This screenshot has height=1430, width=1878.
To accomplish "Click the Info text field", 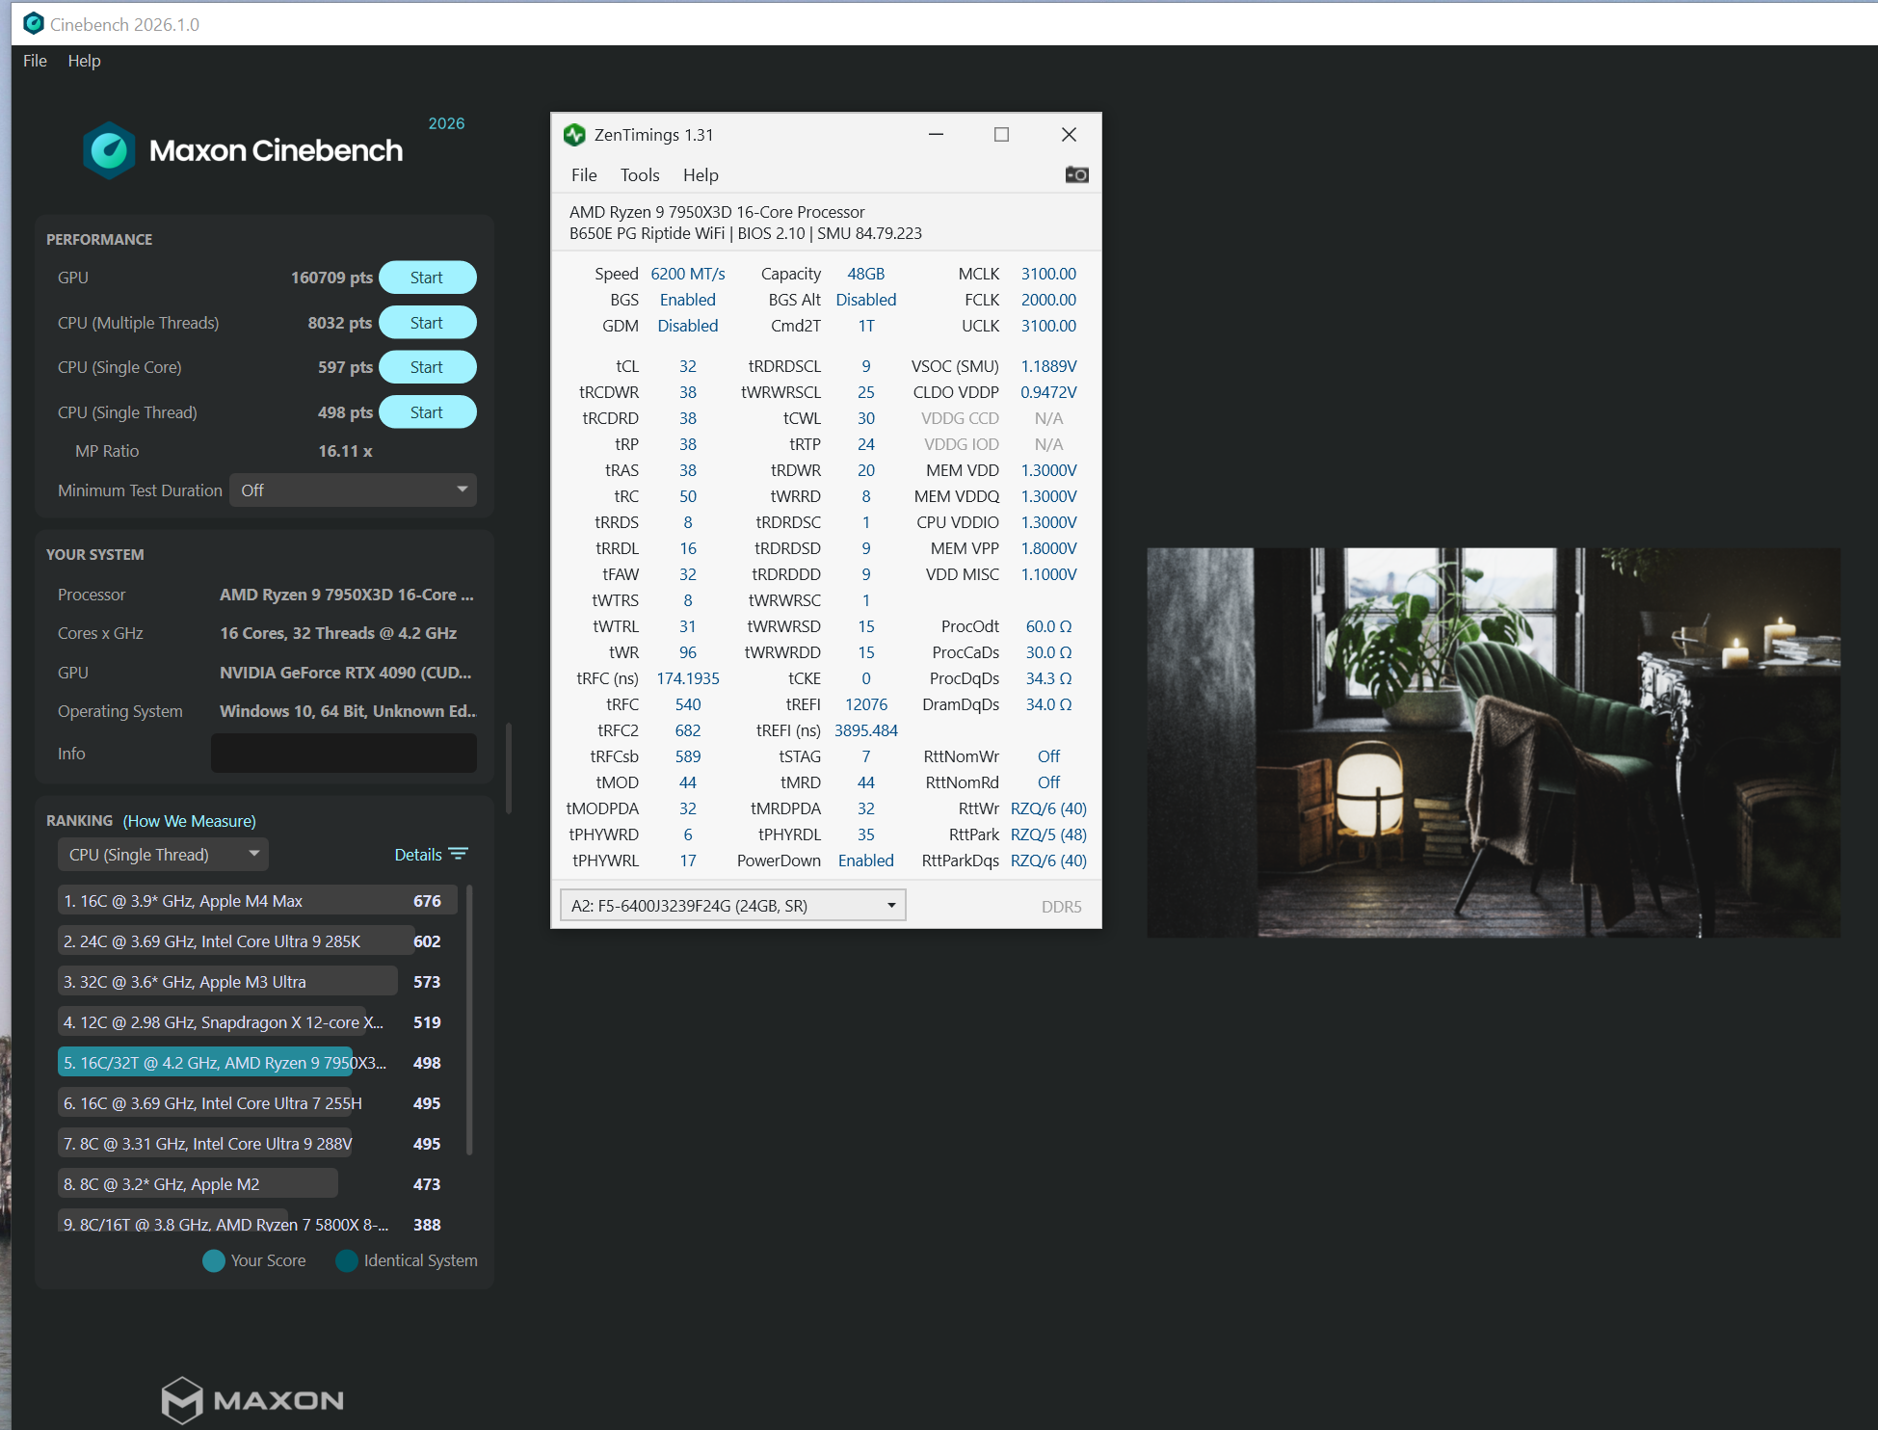I will click(343, 754).
